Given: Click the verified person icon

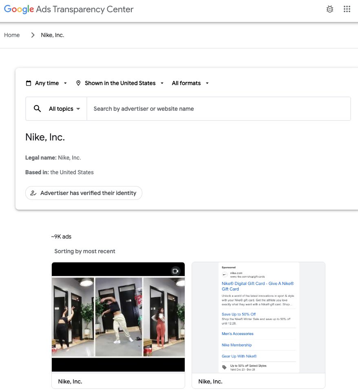Looking at the screenshot, I should point(33,193).
